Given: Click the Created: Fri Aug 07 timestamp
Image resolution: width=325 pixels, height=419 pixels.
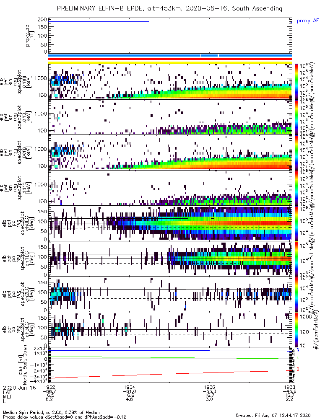Looking at the screenshot, I should [x=273, y=415].
